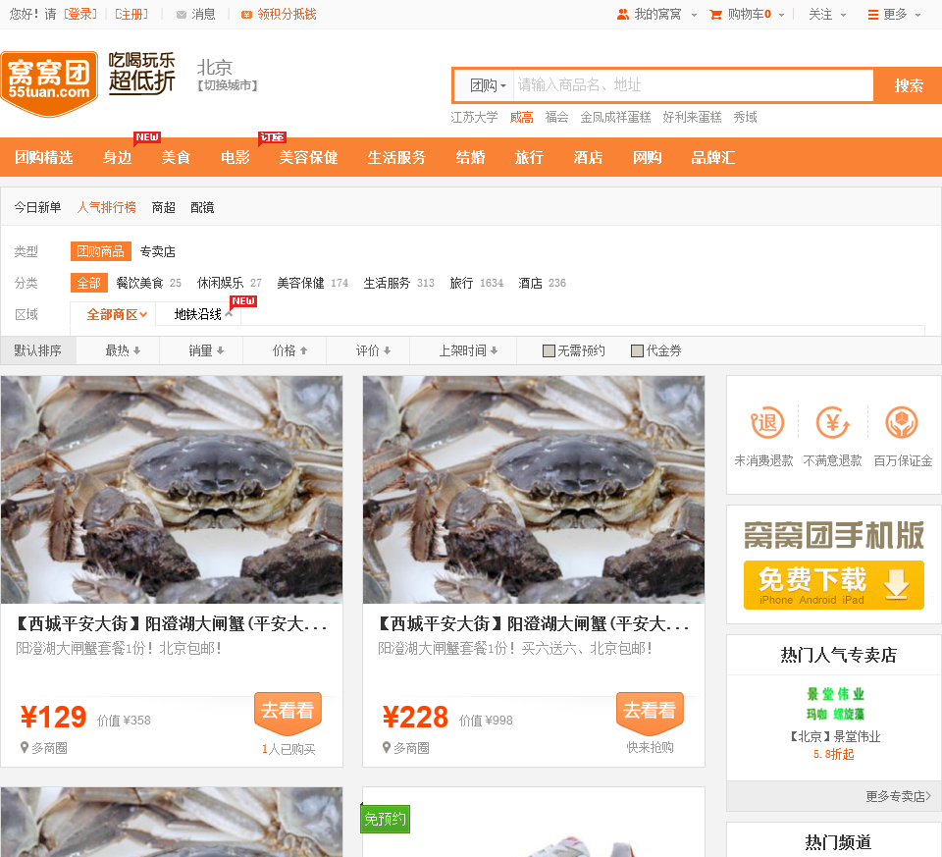Switch to the 配镜 tab

click(202, 207)
